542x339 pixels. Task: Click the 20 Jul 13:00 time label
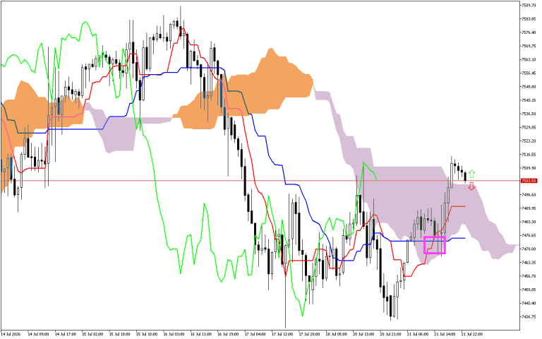pyautogui.click(x=363, y=335)
